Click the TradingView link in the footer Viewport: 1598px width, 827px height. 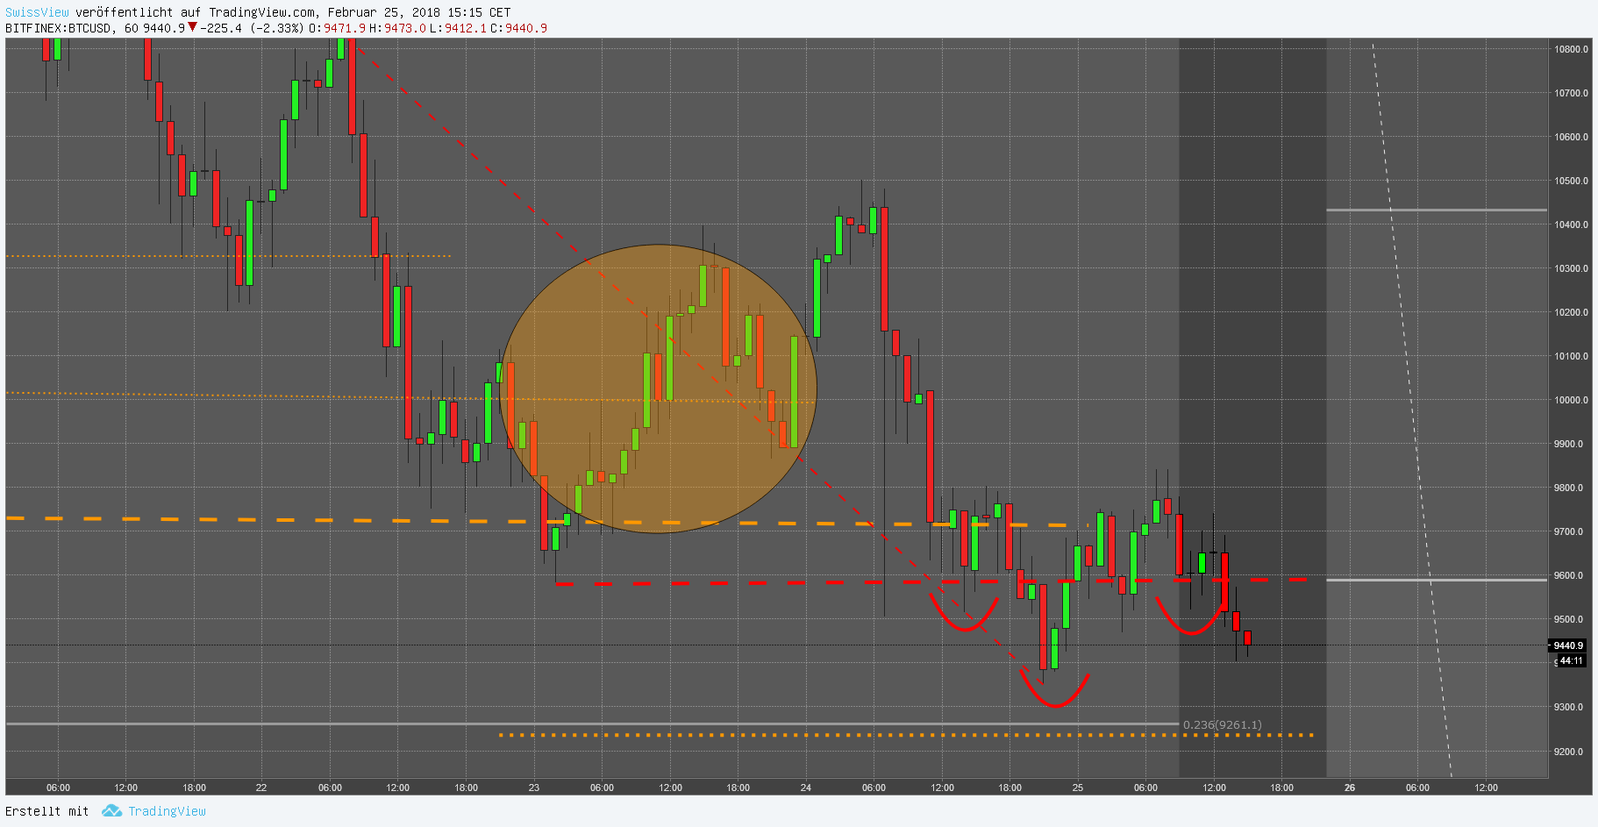pos(167,811)
